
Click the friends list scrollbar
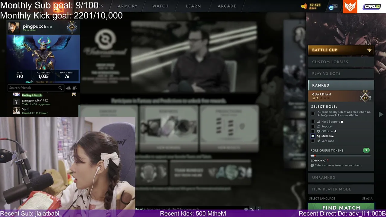pyautogui.click(x=79, y=110)
